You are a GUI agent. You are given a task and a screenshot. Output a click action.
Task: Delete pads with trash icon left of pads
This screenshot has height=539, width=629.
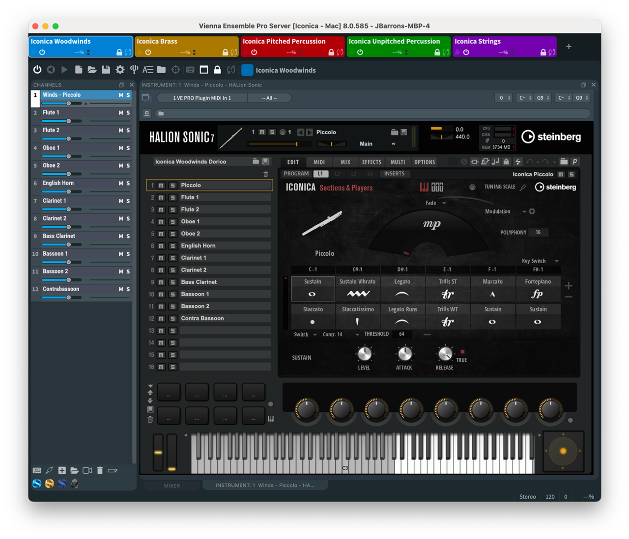(x=150, y=419)
